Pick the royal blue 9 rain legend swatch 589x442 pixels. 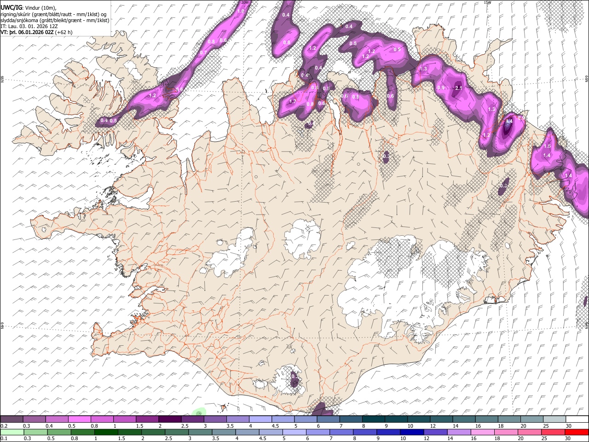click(x=388, y=432)
